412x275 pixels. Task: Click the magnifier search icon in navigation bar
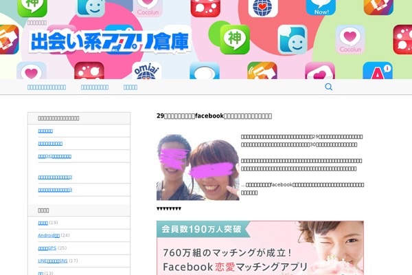(328, 87)
